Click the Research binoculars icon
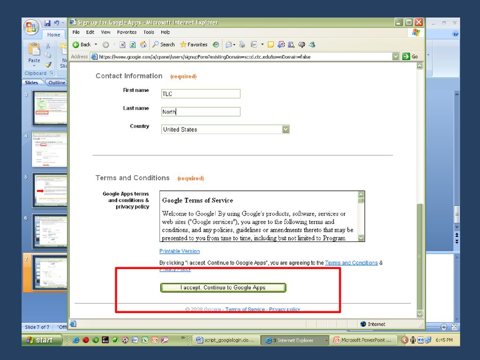This screenshot has width=480, height=360. coord(291,45)
